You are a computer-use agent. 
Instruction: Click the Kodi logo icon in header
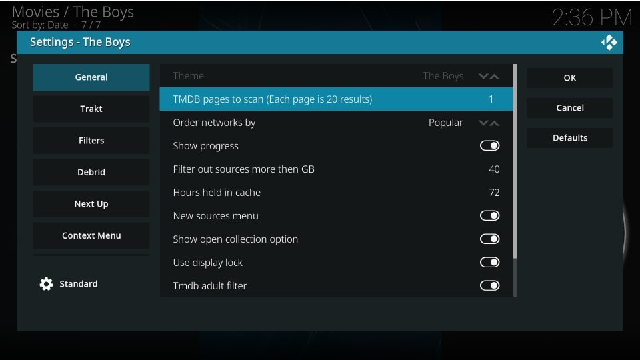609,43
